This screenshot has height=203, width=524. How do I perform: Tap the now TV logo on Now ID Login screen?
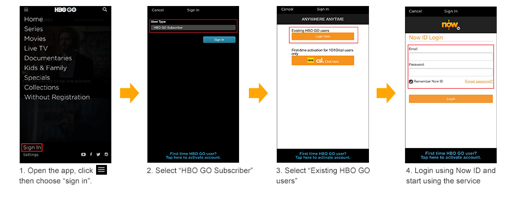(x=450, y=25)
